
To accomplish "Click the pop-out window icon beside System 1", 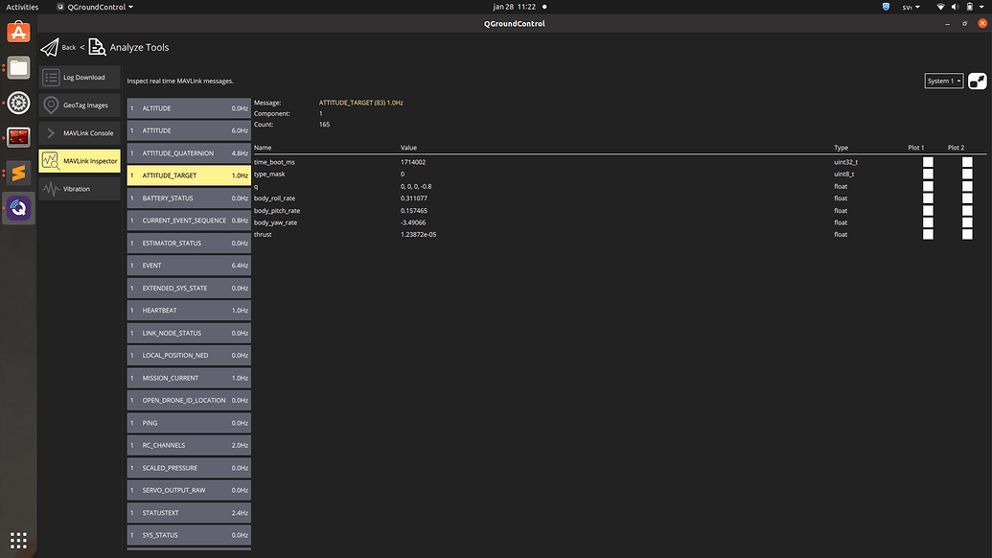I will tap(977, 81).
